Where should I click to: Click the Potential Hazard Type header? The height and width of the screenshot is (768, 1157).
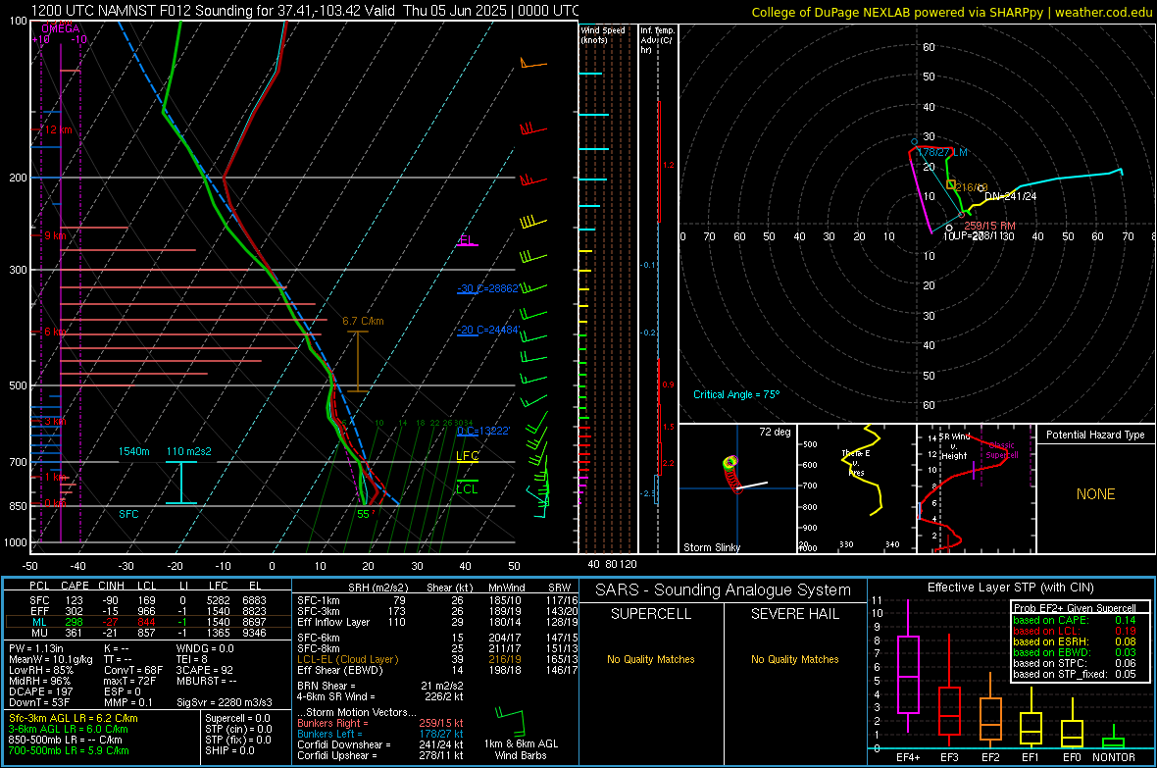(1095, 435)
